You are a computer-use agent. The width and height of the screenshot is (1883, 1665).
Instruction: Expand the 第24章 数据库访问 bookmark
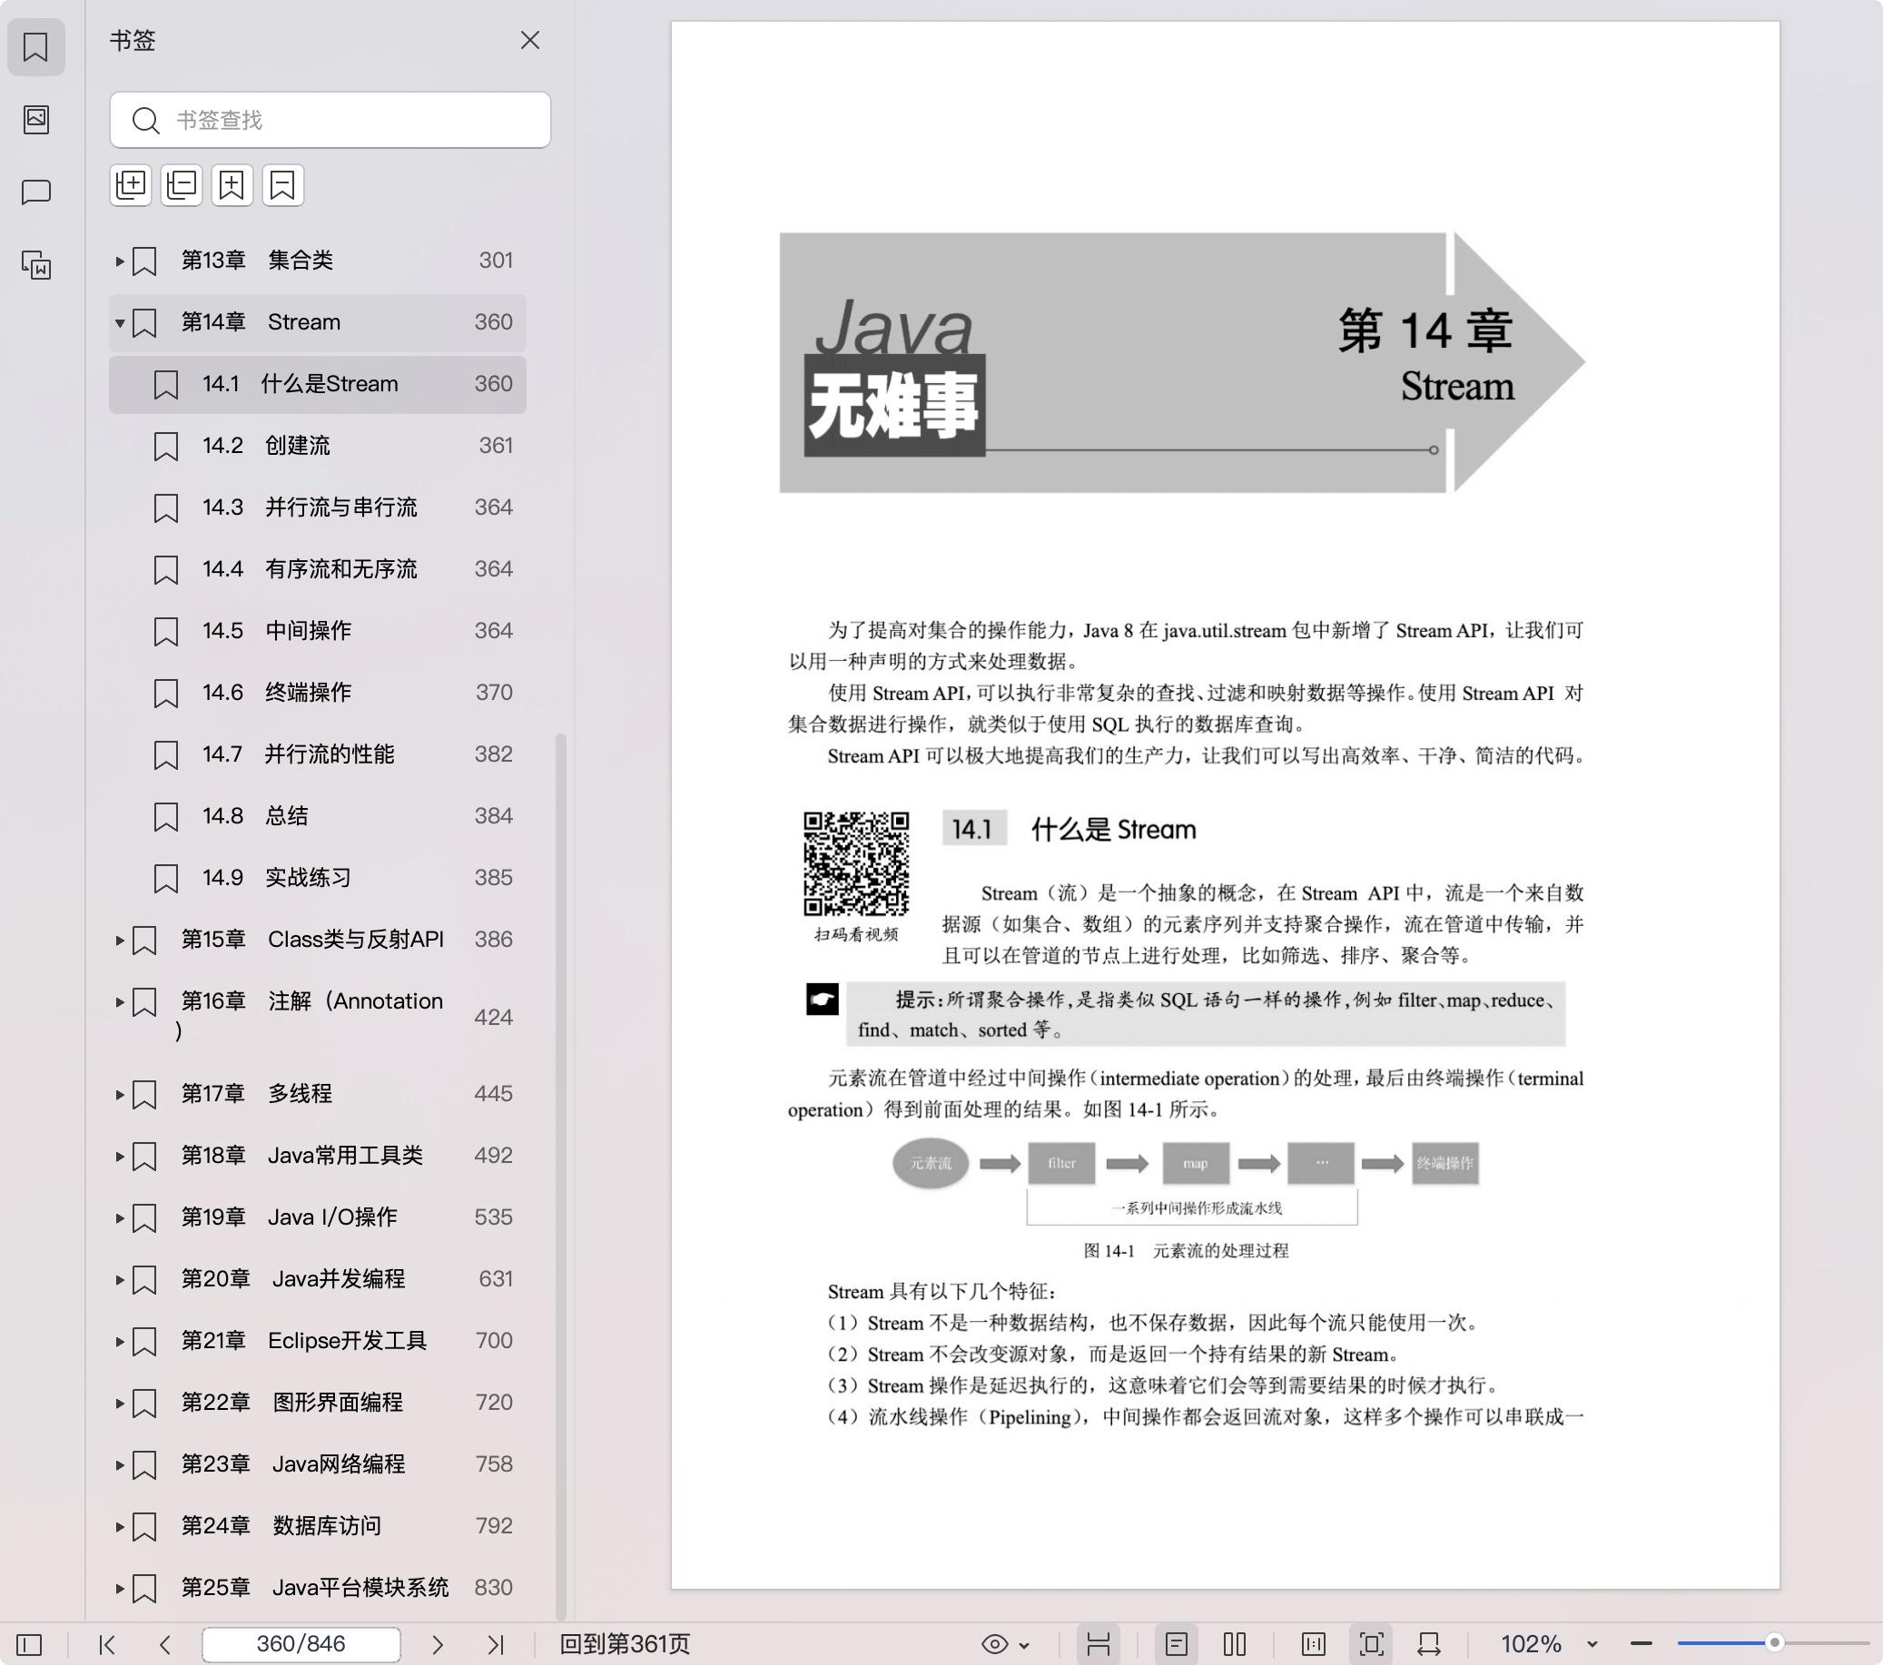(x=120, y=1526)
